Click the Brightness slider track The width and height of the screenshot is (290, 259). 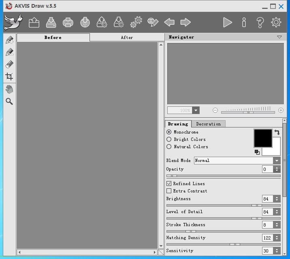224,205
